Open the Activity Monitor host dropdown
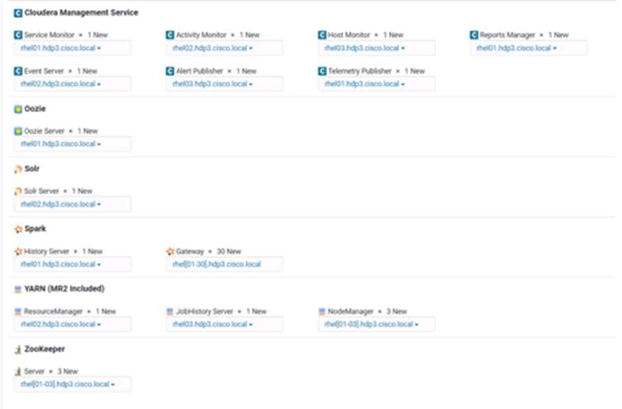The height and width of the screenshot is (409, 622). (x=224, y=48)
